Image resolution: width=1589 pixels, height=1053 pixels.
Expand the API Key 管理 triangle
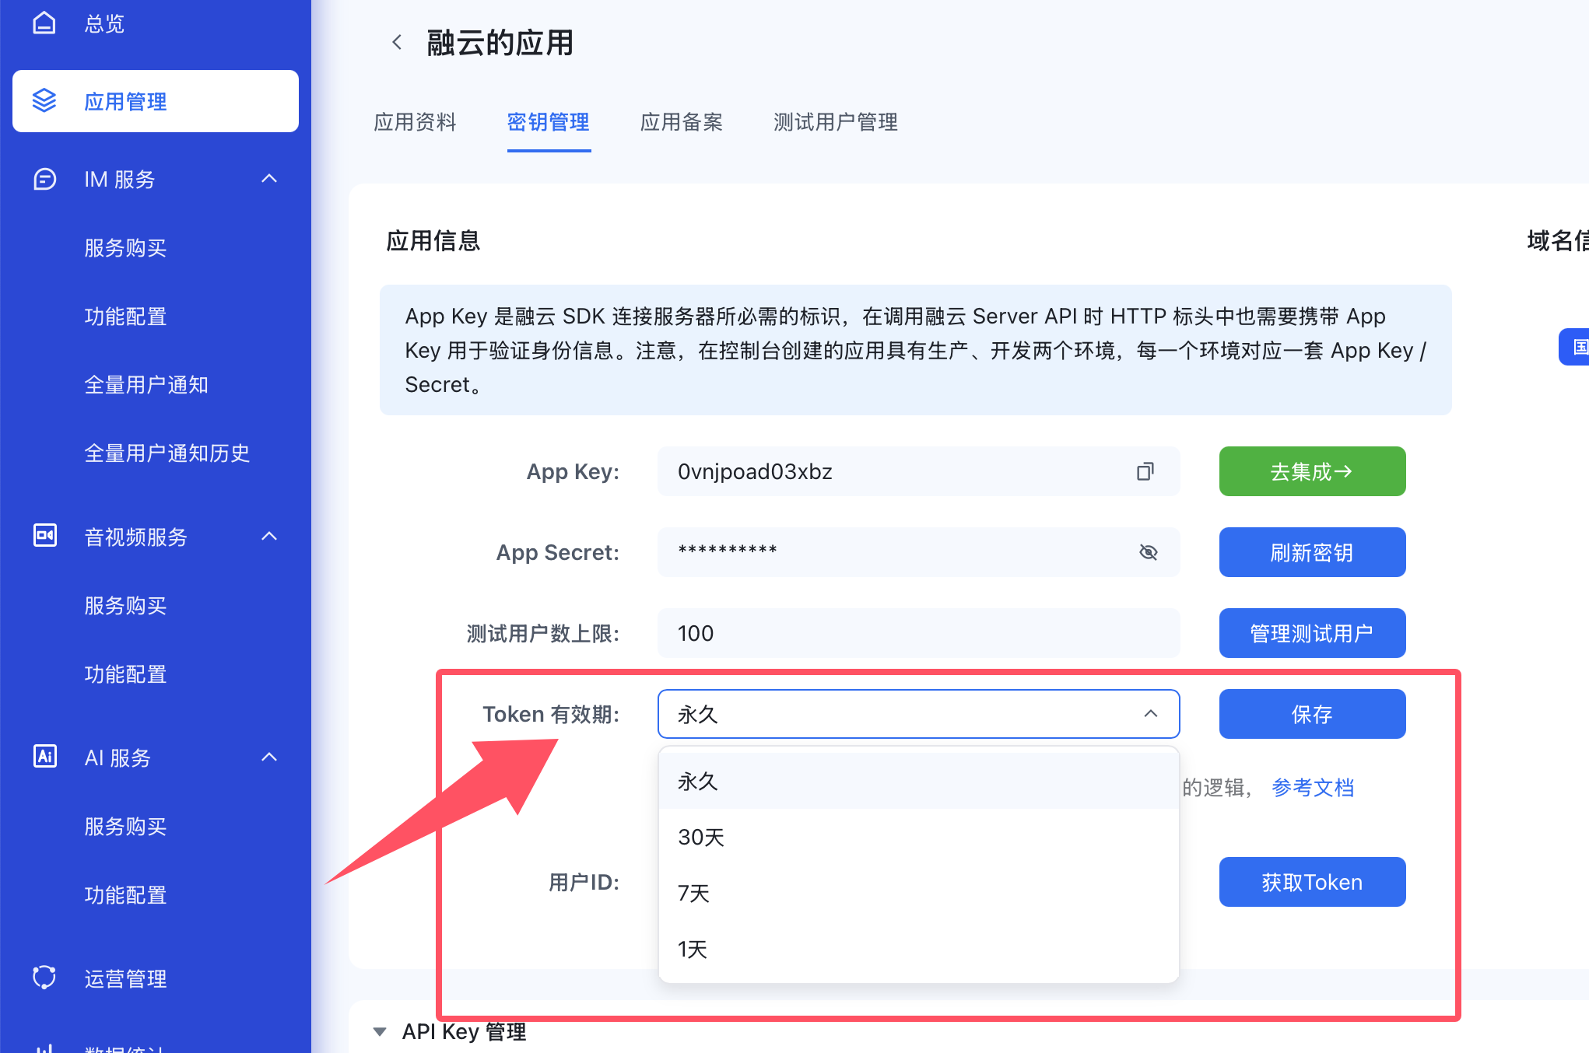click(380, 1031)
